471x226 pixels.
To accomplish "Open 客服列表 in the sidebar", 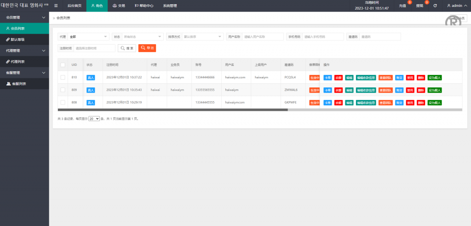I will pyautogui.click(x=18, y=84).
